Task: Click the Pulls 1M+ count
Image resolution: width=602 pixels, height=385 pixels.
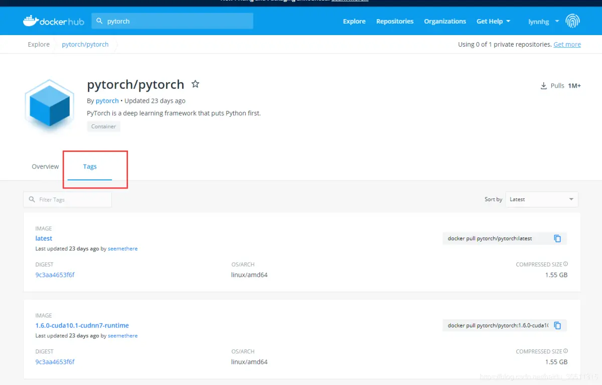Action: pyautogui.click(x=574, y=86)
